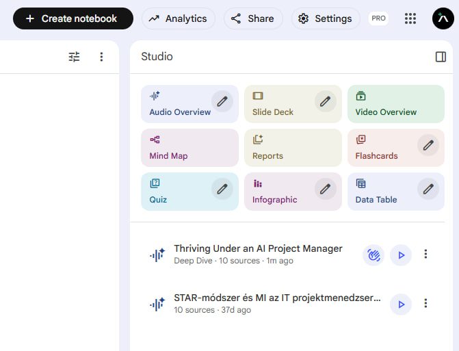
Task: Collapse the Studio panel
Action: (x=441, y=57)
